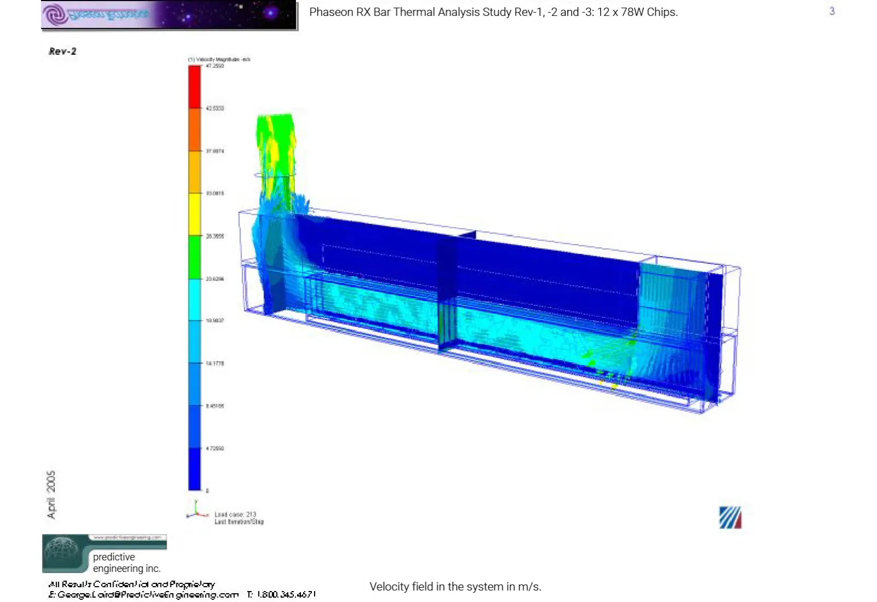Select the dark orange legend color band
Image resolution: width=877 pixels, height=602 pixels.
[195, 129]
